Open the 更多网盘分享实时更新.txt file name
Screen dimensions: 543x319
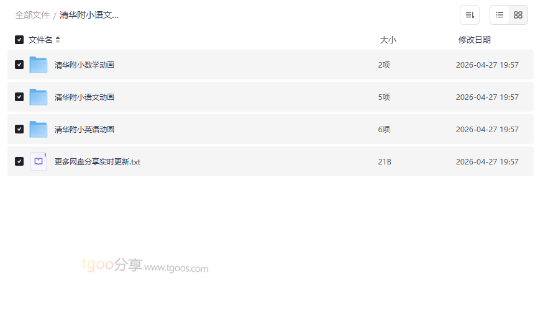coord(98,161)
